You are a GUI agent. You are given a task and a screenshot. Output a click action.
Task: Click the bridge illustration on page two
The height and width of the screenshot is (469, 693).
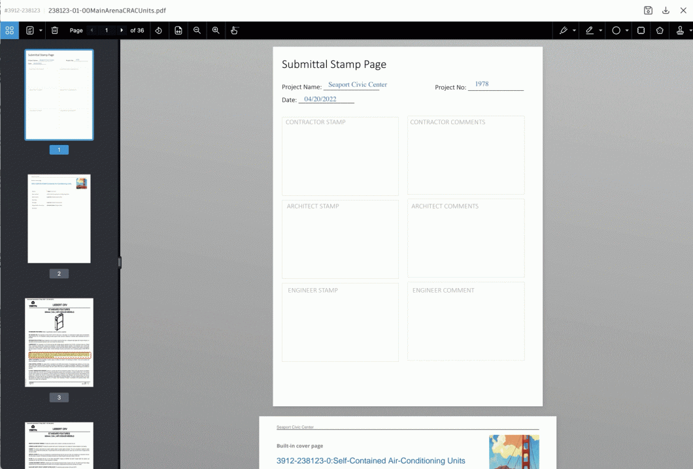point(514,452)
